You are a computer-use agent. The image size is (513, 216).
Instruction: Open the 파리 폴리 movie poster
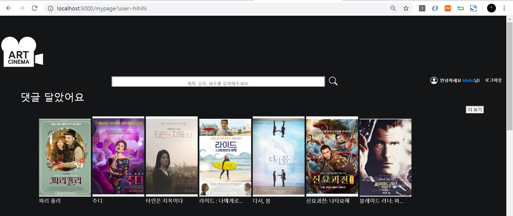65,158
